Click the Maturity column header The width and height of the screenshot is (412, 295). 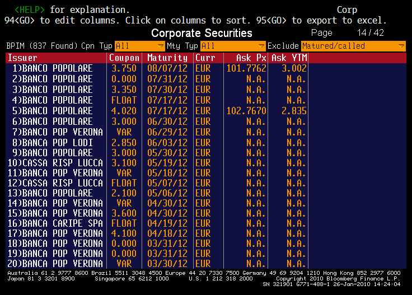point(167,58)
